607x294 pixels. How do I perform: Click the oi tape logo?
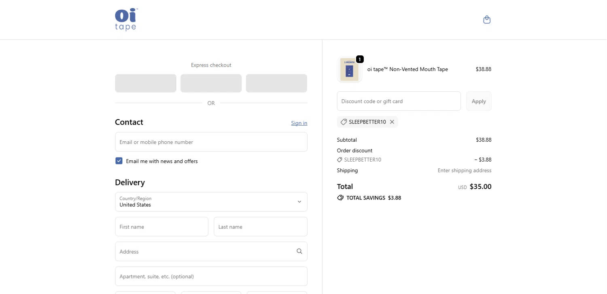tap(126, 19)
